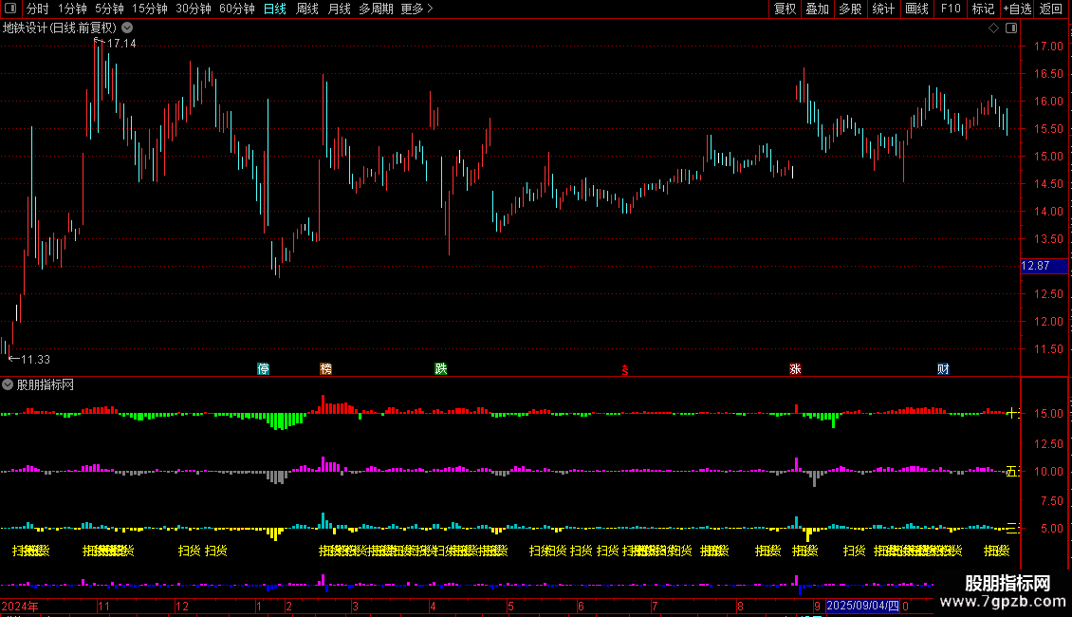Open the 财 event marker on the chart
Image resolution: width=1072 pixels, height=617 pixels.
(x=944, y=368)
